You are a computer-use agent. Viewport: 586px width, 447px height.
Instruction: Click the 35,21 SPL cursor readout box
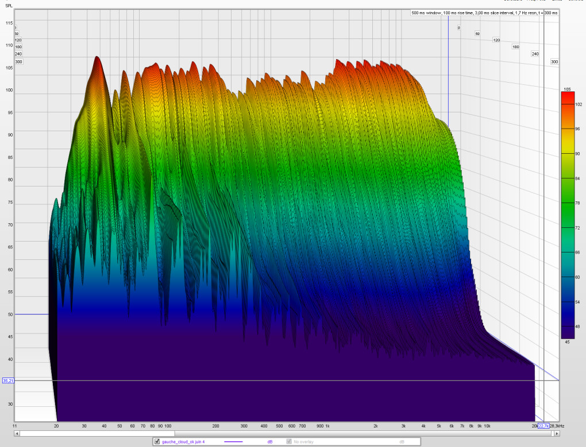pyautogui.click(x=8, y=380)
